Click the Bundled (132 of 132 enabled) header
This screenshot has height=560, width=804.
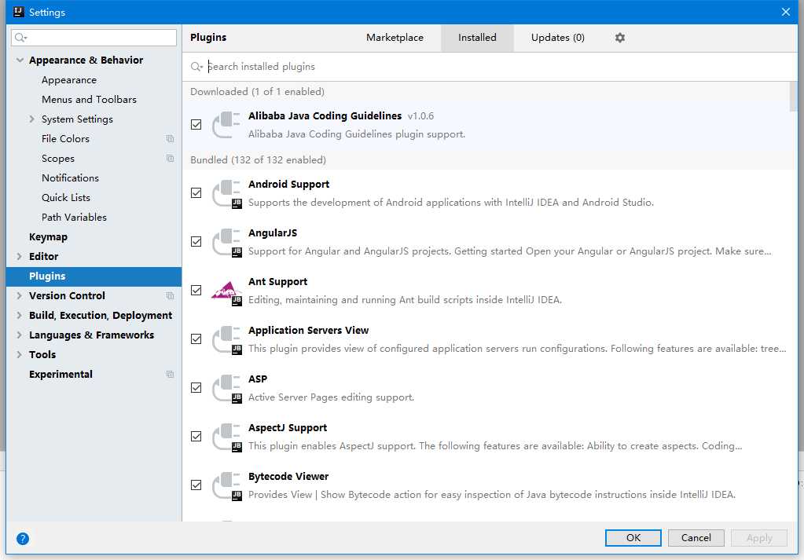(x=258, y=160)
